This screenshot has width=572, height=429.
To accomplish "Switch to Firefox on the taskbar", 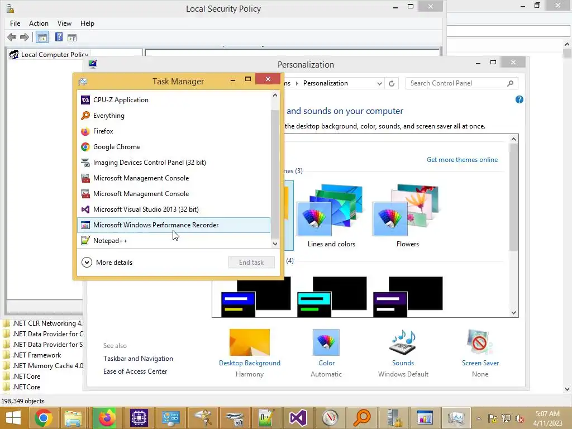I will click(106, 418).
